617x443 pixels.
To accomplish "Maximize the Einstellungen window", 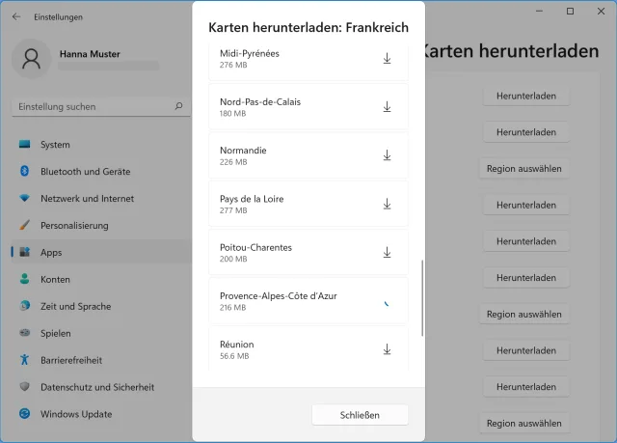I will (570, 12).
